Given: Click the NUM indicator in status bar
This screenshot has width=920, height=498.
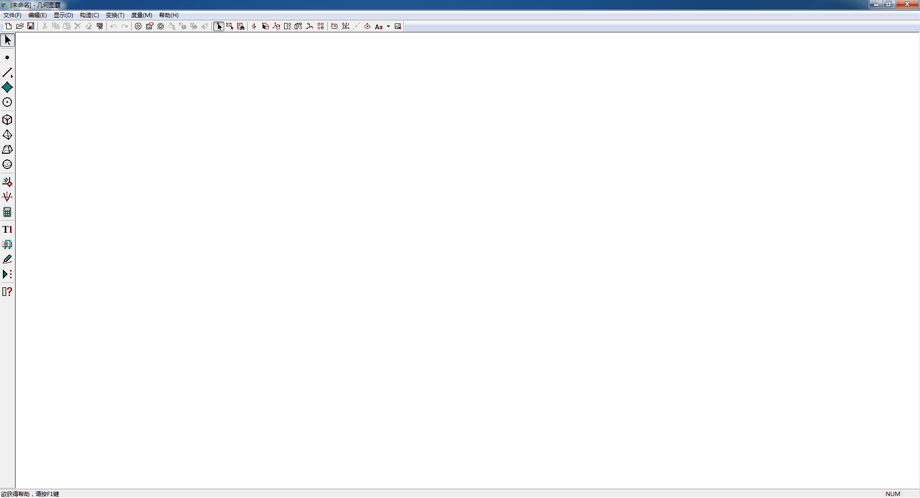Looking at the screenshot, I should click(893, 494).
